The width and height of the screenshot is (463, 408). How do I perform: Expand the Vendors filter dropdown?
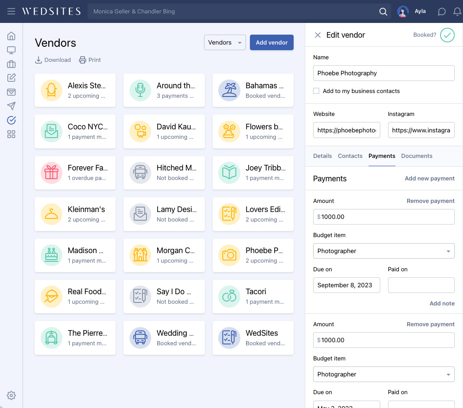(x=225, y=42)
